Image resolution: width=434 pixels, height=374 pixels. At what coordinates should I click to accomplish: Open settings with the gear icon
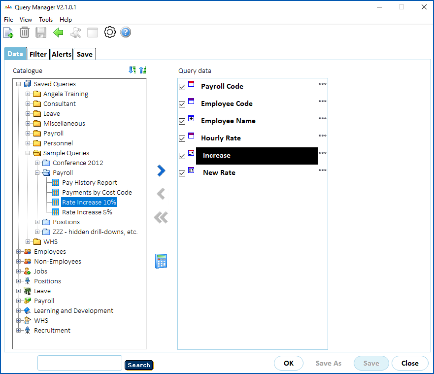pos(109,33)
